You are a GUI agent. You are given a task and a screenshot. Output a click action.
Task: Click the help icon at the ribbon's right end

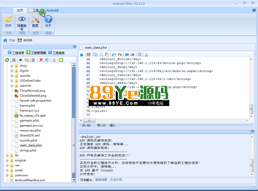tap(254, 10)
